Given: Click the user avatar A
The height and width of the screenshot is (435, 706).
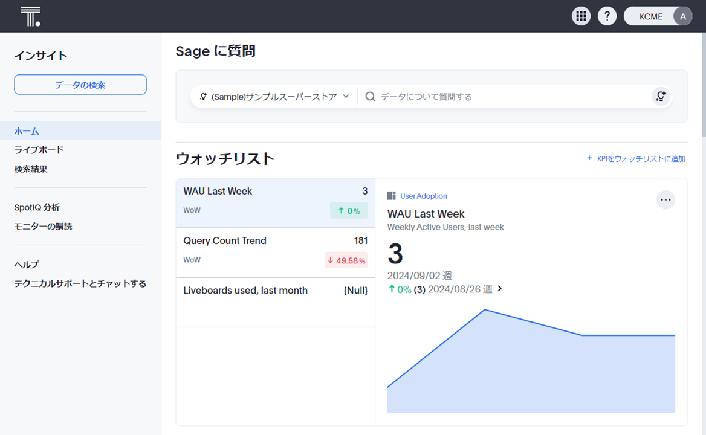Looking at the screenshot, I should click(x=682, y=16).
